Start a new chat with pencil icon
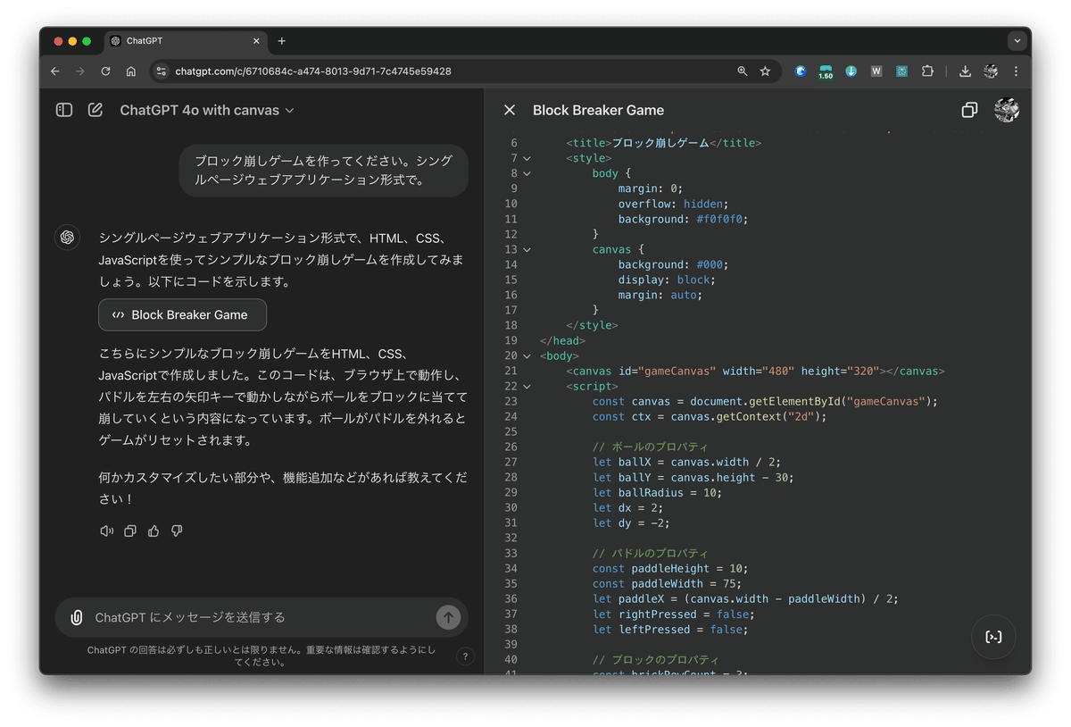 point(95,110)
